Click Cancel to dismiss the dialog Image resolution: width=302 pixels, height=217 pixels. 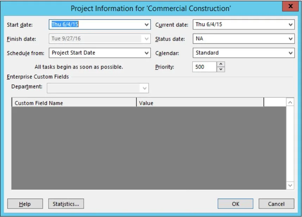pyautogui.click(x=276, y=204)
